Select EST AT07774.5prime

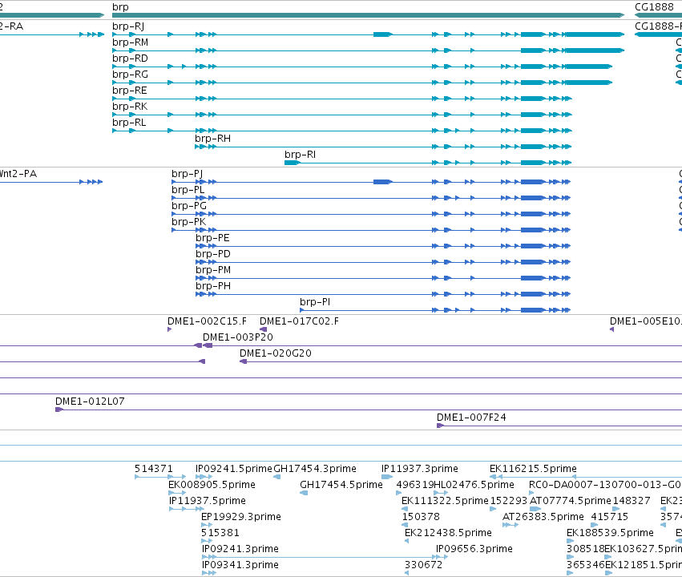pyautogui.click(x=571, y=501)
